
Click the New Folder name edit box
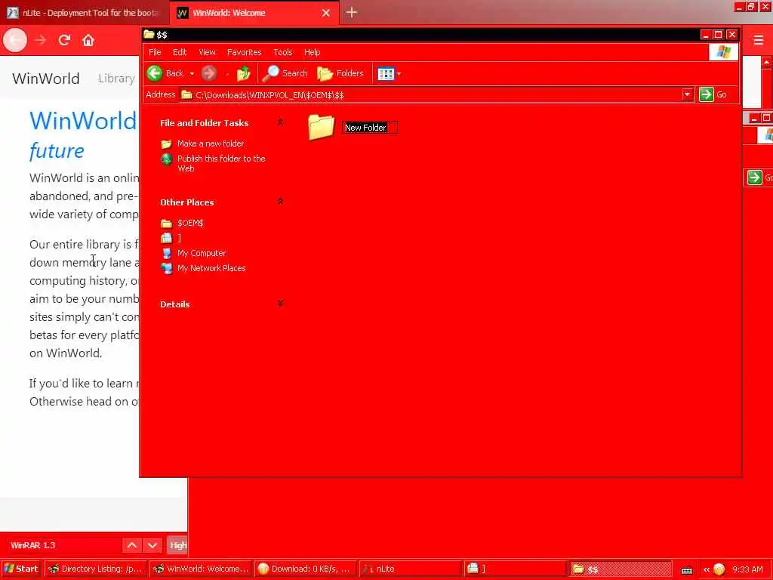(370, 128)
